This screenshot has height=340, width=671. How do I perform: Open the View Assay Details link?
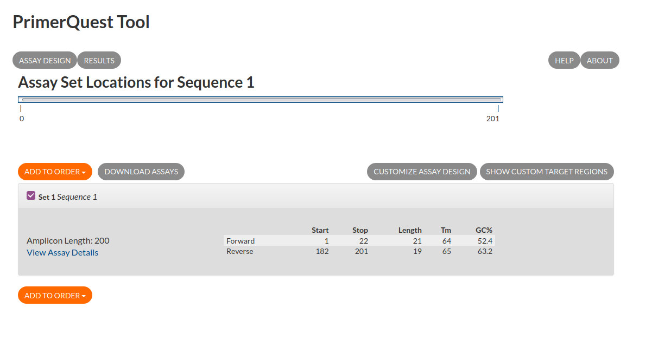[x=62, y=253]
